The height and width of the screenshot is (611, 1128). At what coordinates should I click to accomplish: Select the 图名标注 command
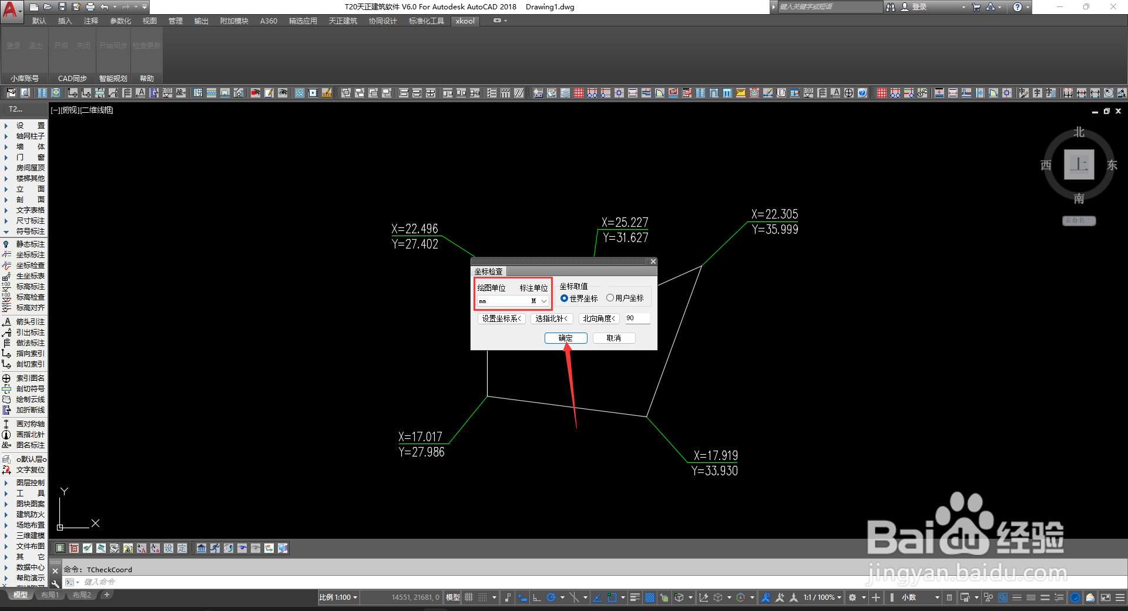24,445
